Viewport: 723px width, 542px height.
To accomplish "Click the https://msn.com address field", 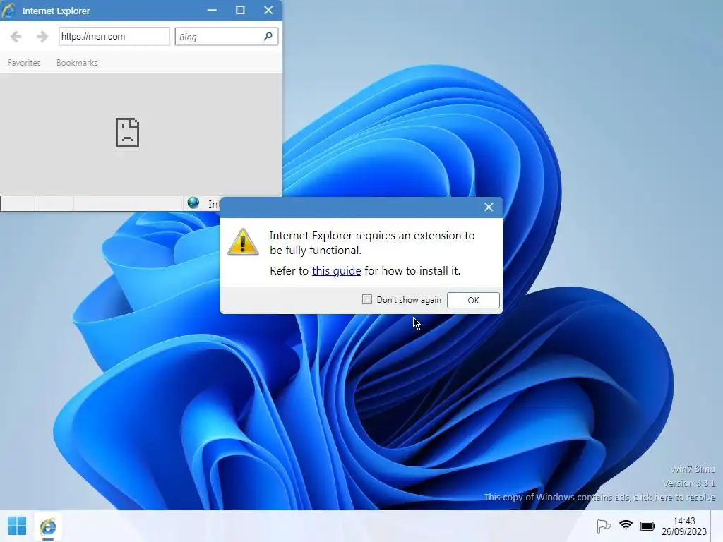I will pos(114,37).
